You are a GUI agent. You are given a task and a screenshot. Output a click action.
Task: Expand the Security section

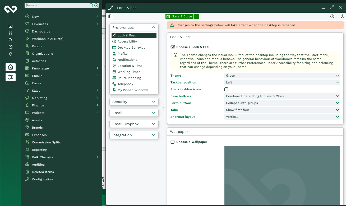pyautogui.click(x=134, y=102)
